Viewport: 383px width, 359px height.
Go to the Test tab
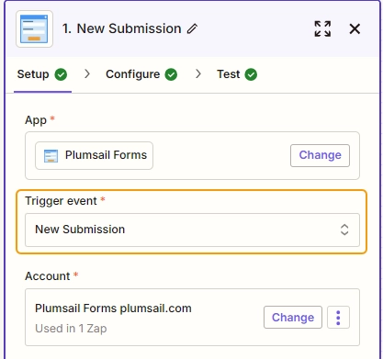[x=237, y=74]
